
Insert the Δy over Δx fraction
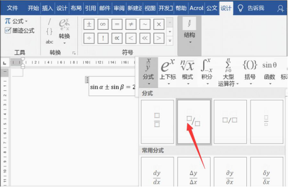[194, 172]
